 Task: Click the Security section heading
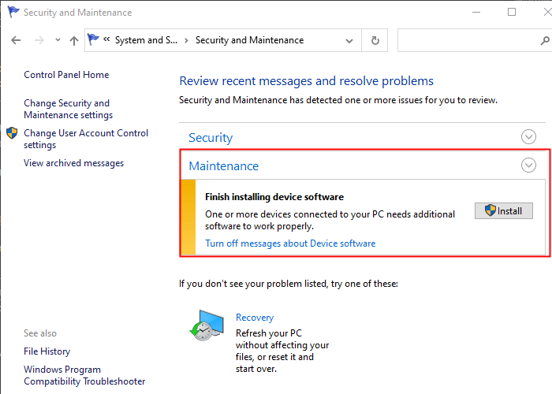point(211,138)
